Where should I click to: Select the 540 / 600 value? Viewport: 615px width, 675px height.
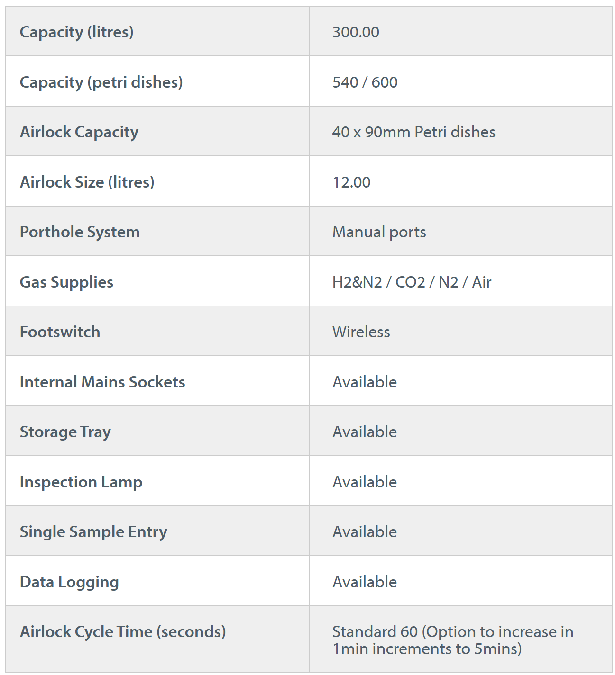tap(365, 82)
